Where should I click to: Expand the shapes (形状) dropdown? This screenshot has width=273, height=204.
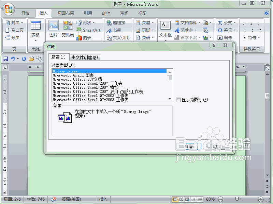coord(94,23)
